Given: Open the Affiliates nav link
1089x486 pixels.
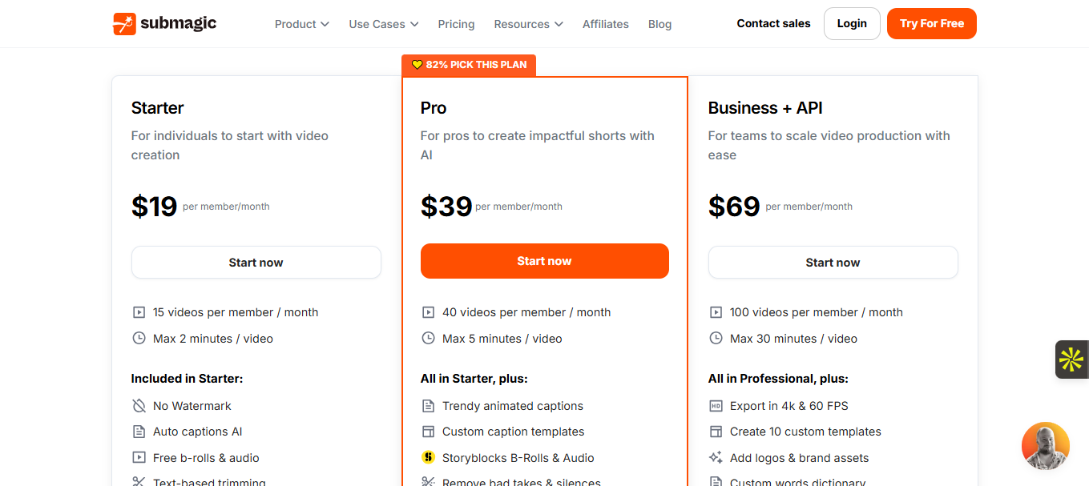Looking at the screenshot, I should (x=605, y=24).
